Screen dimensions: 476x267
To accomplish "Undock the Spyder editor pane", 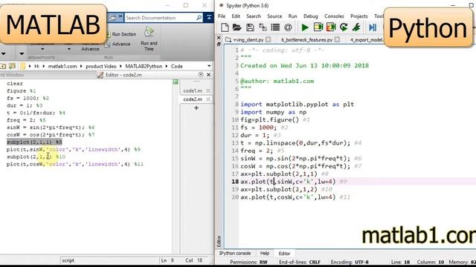I will [x=219, y=44].
